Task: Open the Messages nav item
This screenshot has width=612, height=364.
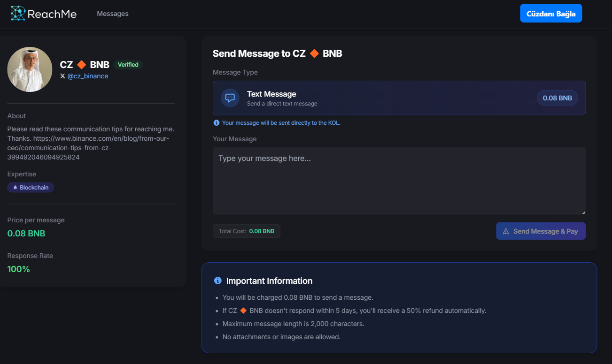Action: [113, 14]
